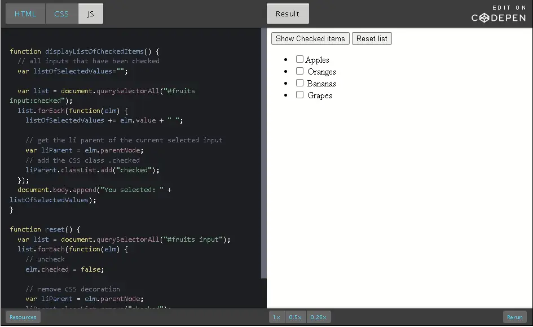Switch to the CSS tab
This screenshot has height=327, width=533.
61,14
